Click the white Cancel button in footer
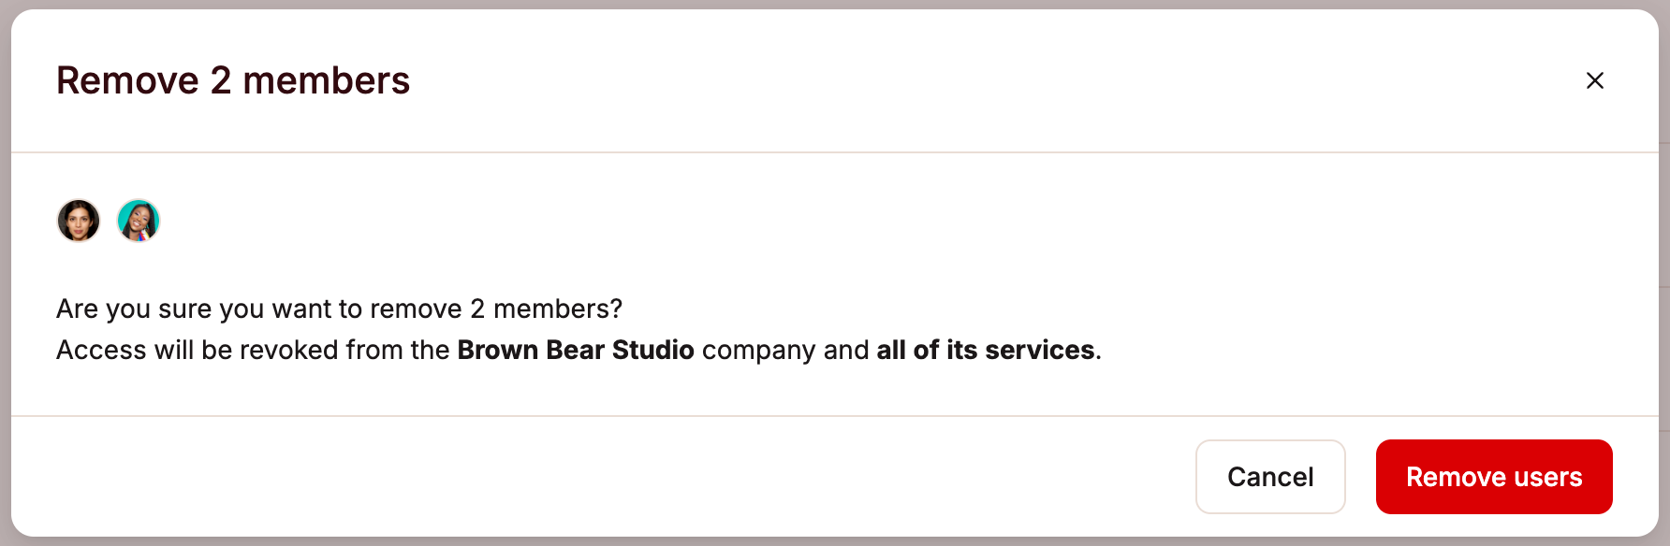Viewport: 1670px width, 546px height. pos(1270,477)
